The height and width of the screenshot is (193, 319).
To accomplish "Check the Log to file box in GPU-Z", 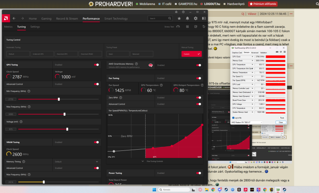I will [233, 118].
